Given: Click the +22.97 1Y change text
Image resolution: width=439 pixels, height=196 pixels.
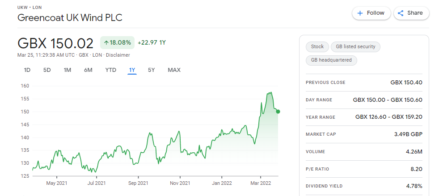Looking at the screenshot, I should (152, 43).
